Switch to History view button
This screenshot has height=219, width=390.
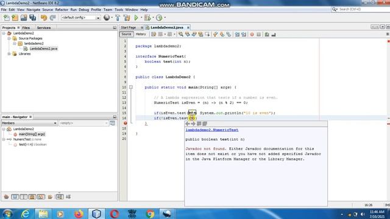(141, 34)
